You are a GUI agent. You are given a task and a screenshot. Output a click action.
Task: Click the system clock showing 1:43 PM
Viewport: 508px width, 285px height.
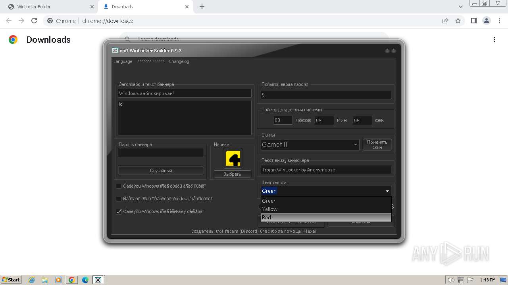487,280
